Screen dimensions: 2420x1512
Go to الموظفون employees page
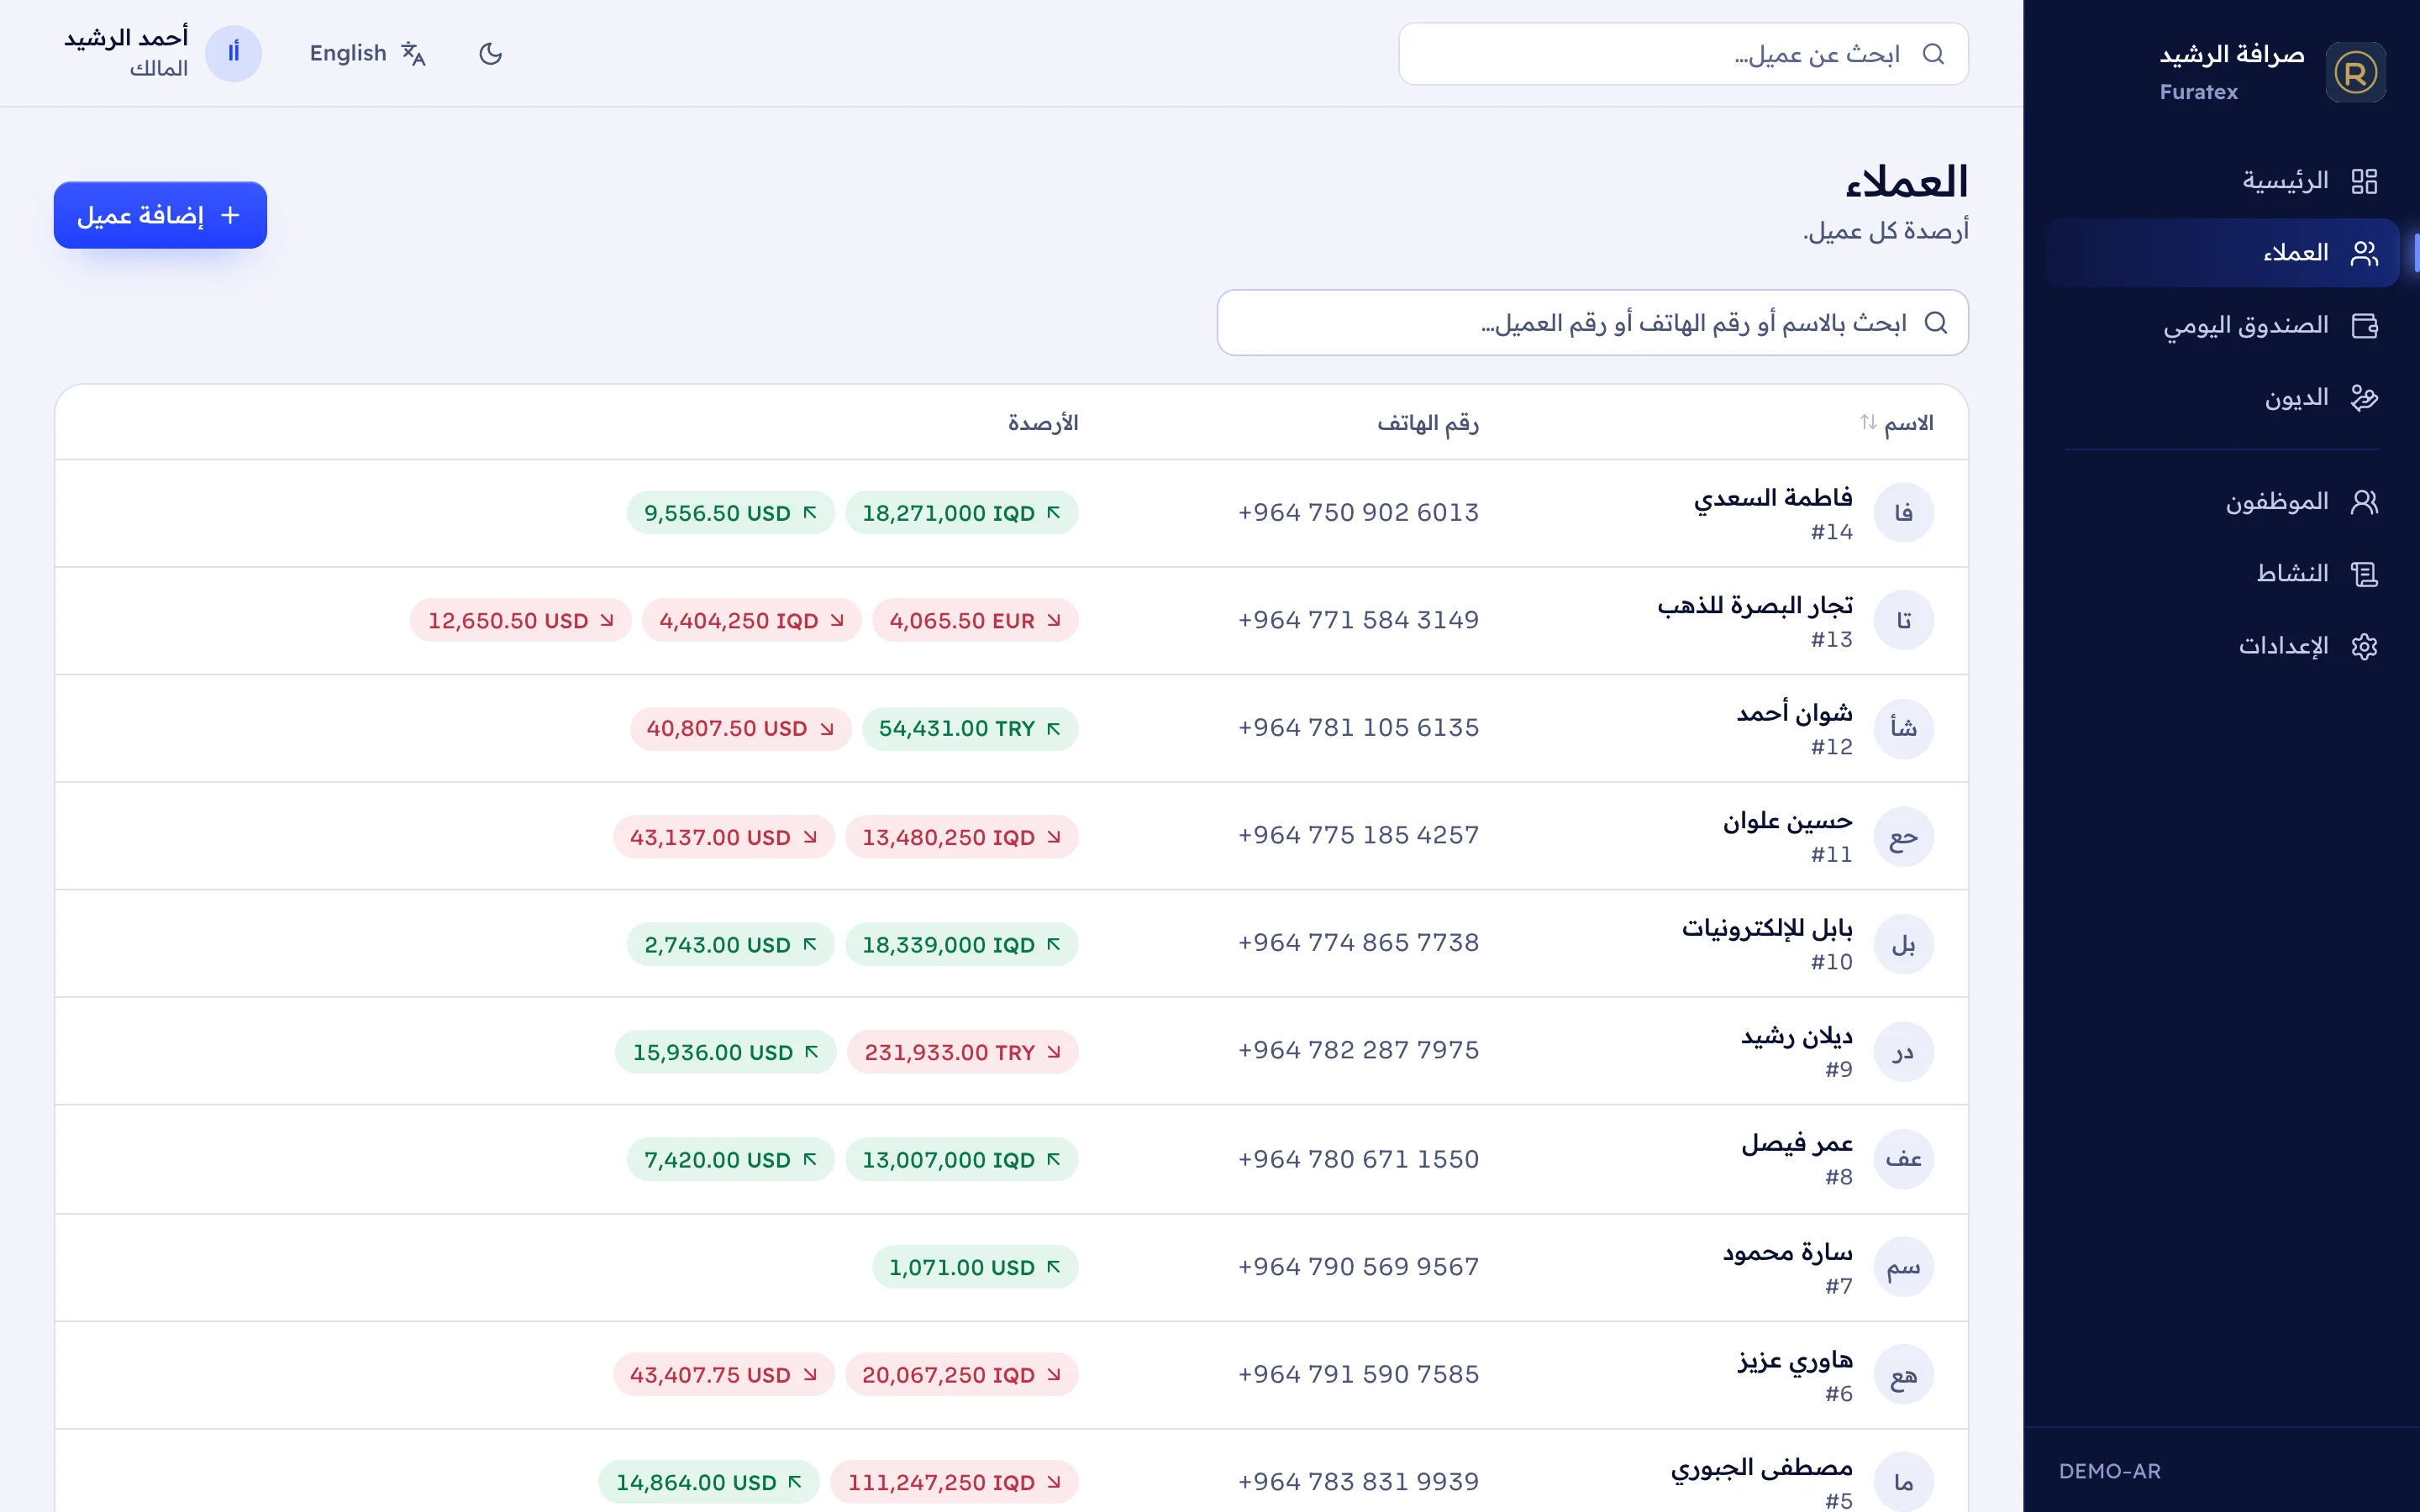[2222, 501]
